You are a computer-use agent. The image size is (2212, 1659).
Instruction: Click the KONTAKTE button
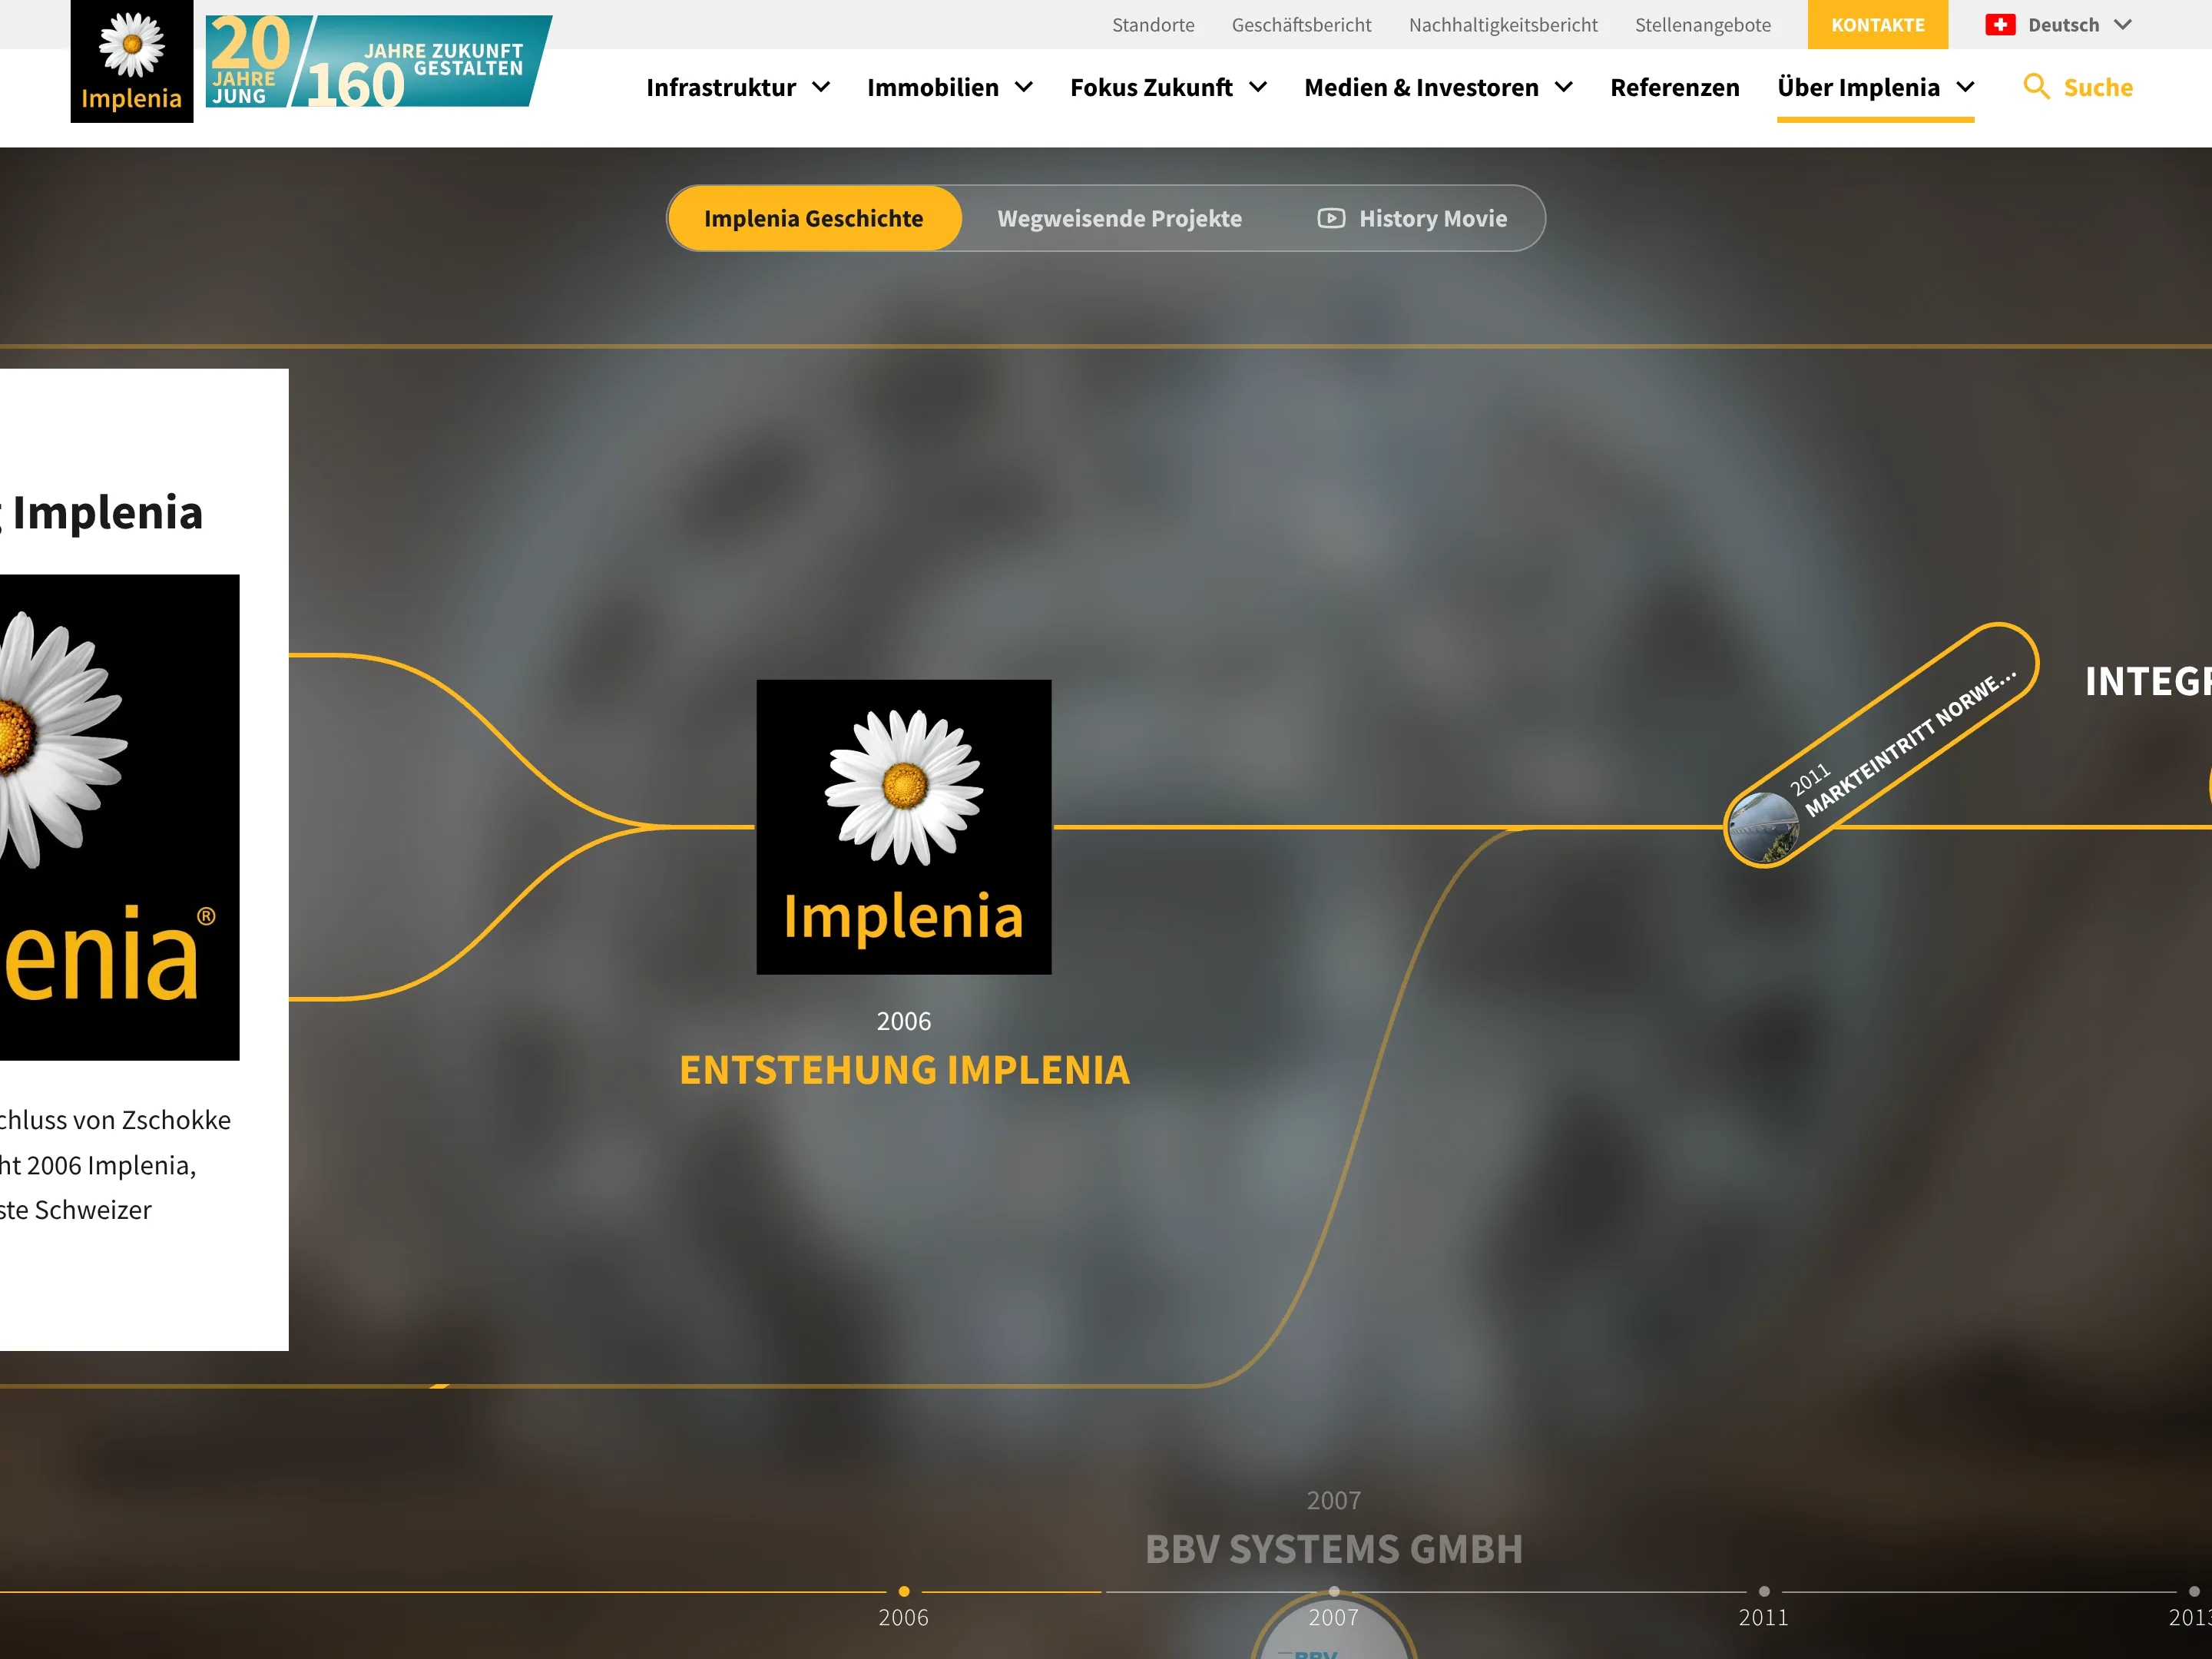click(1877, 25)
